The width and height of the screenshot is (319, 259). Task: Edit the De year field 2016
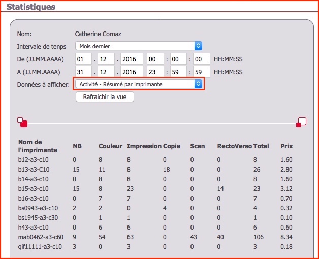click(x=132, y=59)
